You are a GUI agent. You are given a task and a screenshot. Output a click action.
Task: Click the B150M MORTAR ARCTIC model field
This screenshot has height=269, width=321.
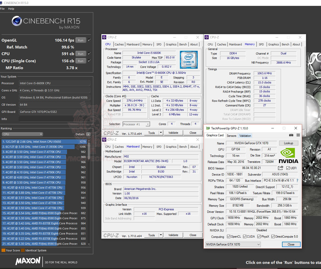pyautogui.click(x=148, y=161)
